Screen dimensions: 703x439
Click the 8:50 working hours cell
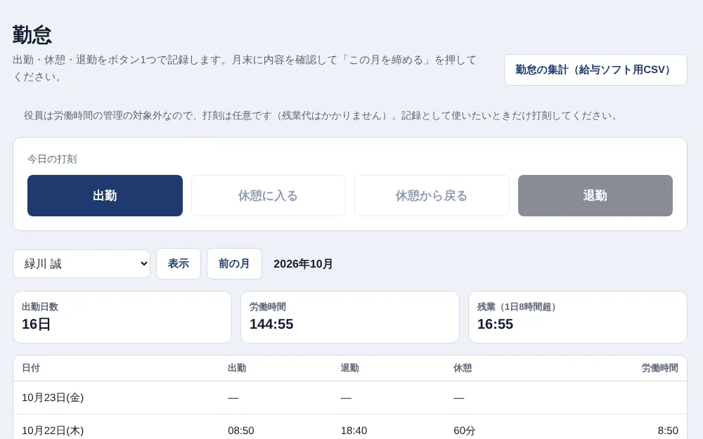(668, 431)
